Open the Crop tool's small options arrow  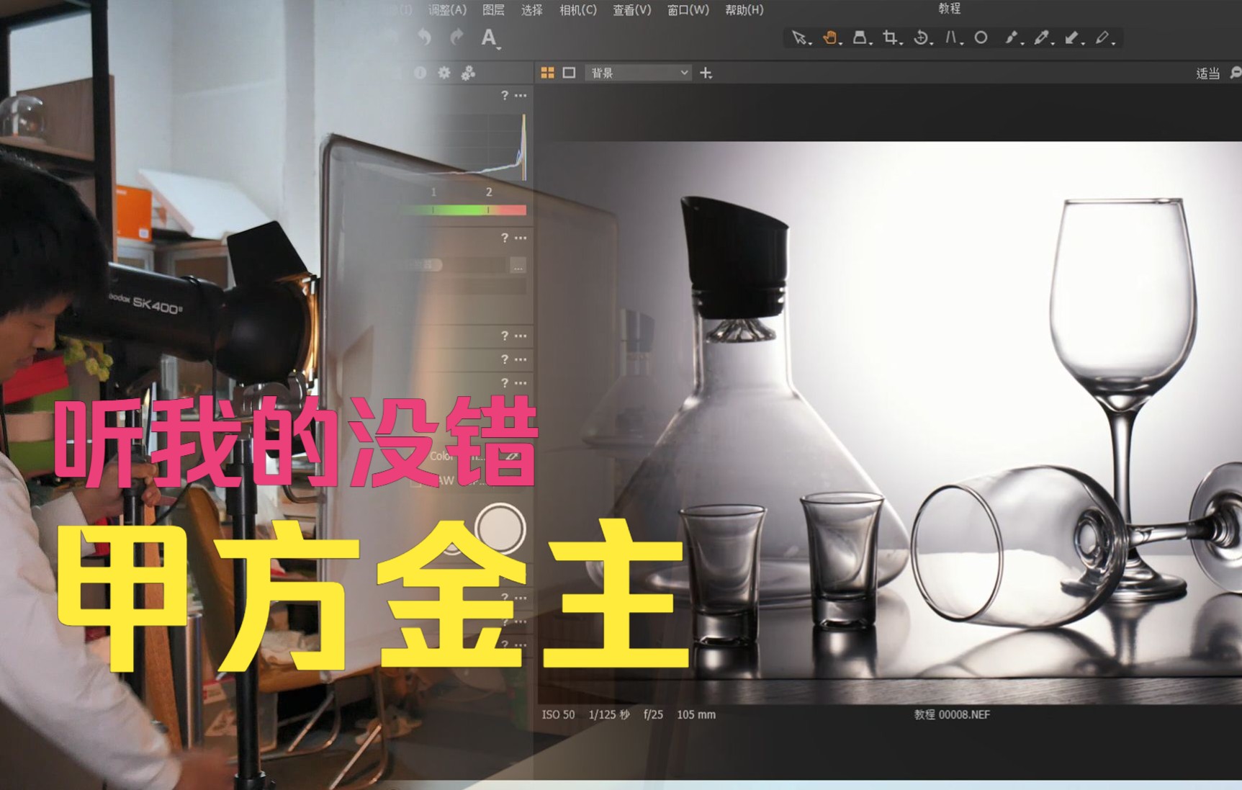click(x=901, y=44)
